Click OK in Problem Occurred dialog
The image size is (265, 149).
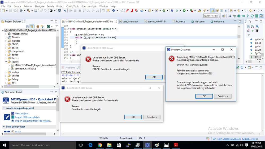[x=204, y=96]
